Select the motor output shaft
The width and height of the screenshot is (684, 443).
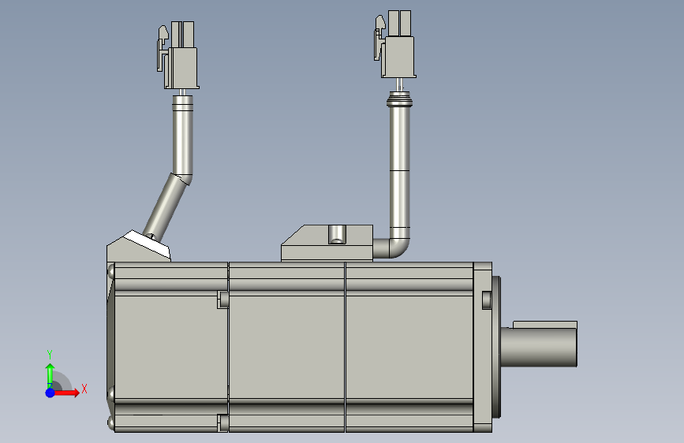coord(539,347)
